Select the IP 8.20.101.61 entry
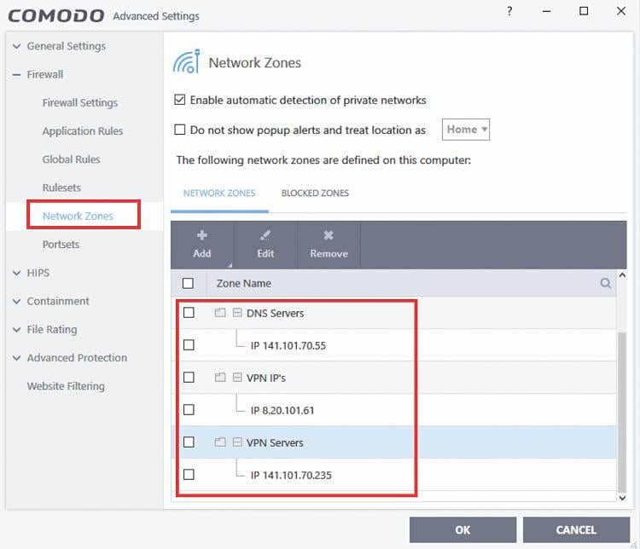The width and height of the screenshot is (640, 549). (282, 410)
